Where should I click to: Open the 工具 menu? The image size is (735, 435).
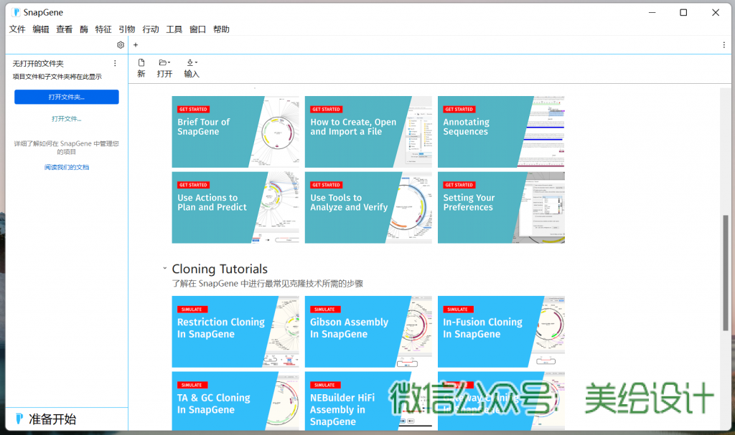coord(174,29)
